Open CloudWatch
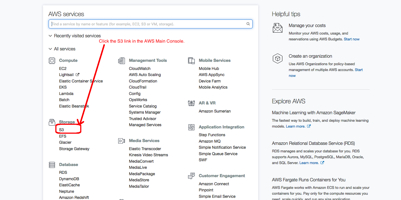 coord(140,69)
